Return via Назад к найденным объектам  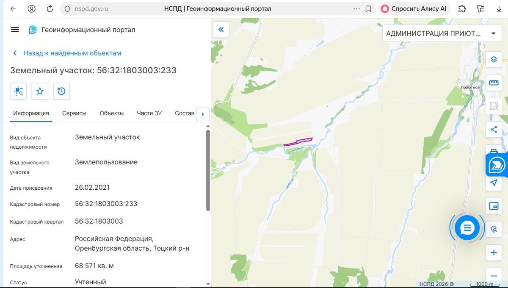pyautogui.click(x=67, y=53)
